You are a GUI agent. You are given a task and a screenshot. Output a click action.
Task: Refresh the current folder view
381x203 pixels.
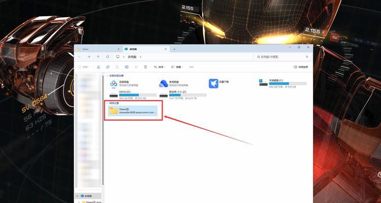(x=108, y=56)
